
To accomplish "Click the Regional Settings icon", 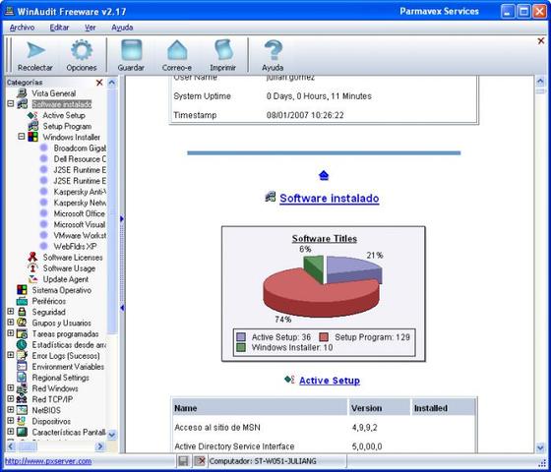I will [22, 378].
